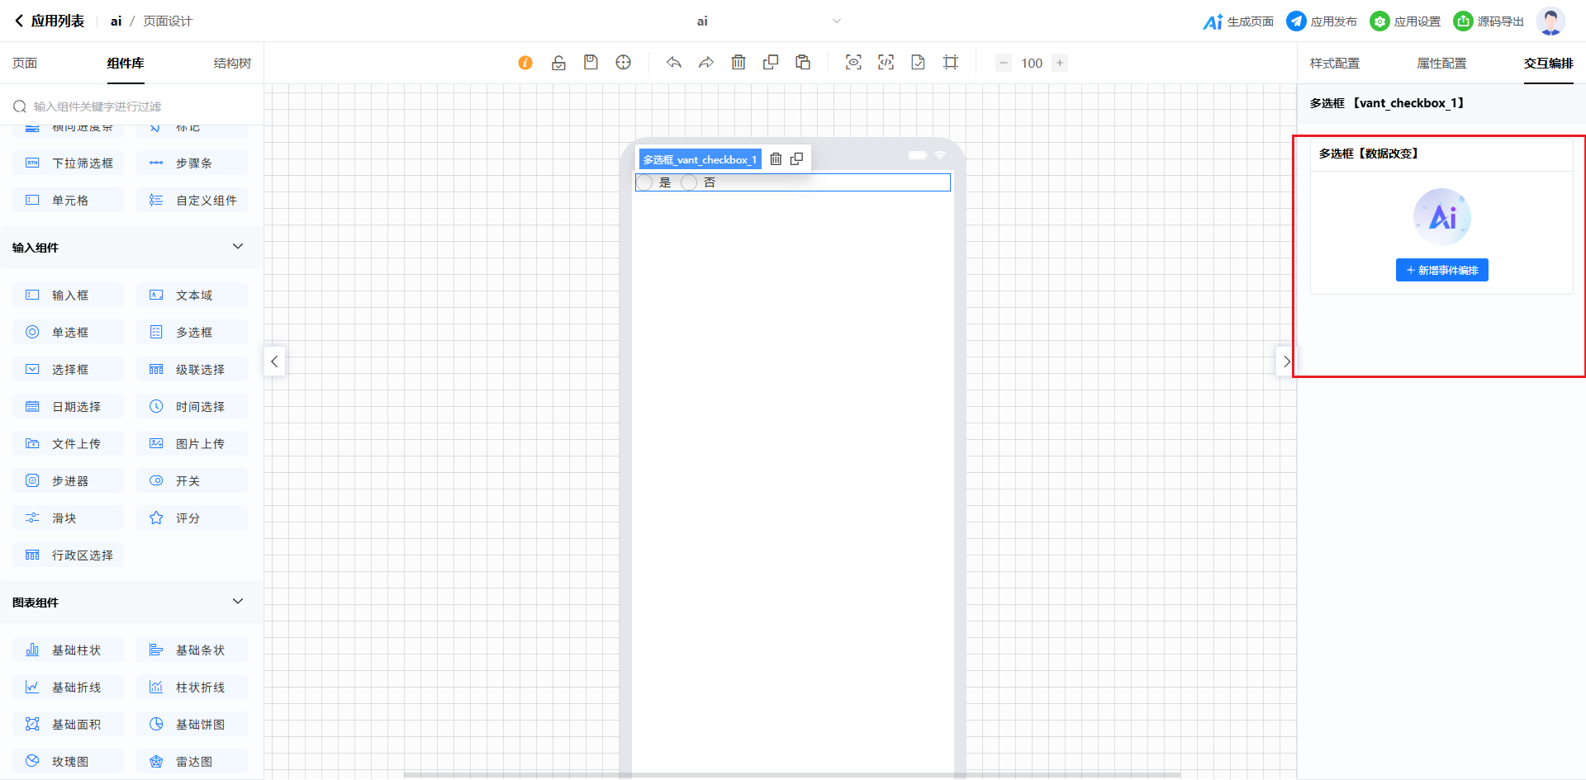Switch to the 属性配置 tab
1586x780 pixels.
(1441, 64)
